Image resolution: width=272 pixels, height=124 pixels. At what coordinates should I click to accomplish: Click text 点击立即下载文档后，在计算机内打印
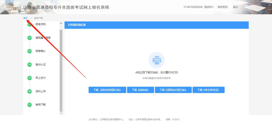tap(156, 73)
